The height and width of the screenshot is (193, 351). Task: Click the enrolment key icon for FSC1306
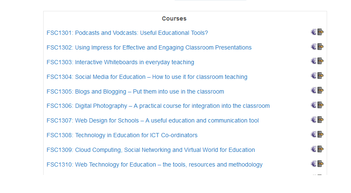tap(320, 105)
